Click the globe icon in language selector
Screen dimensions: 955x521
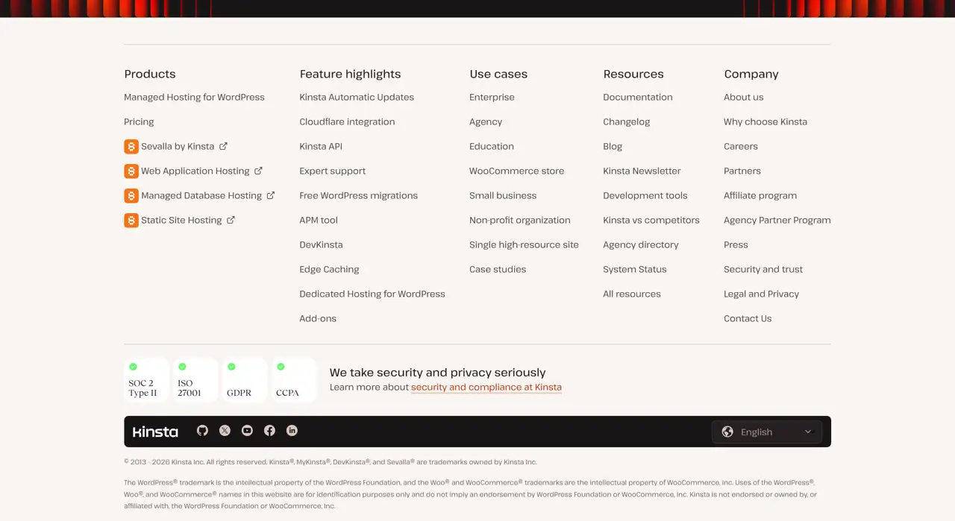click(727, 432)
